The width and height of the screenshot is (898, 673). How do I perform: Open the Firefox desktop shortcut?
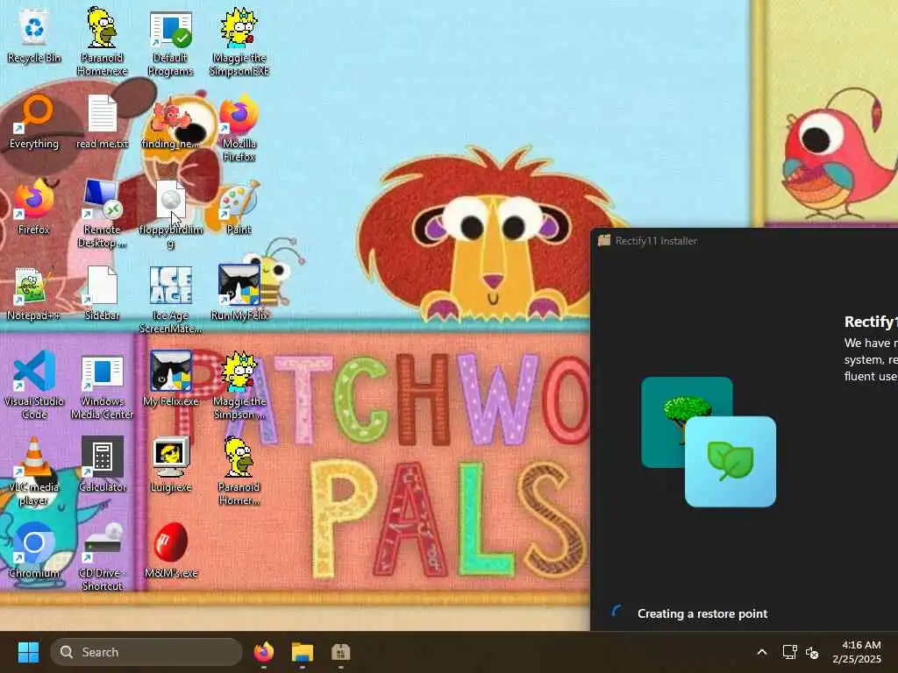[x=34, y=207]
